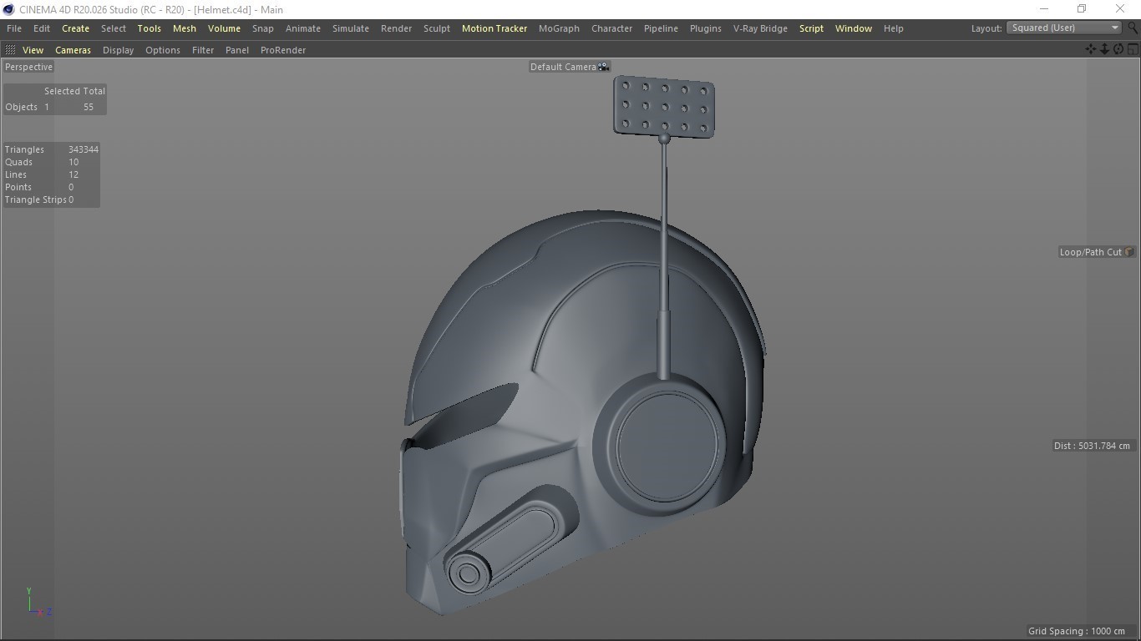Click the viewport zoom (dolly) arrow icon
The height and width of the screenshot is (641, 1141).
click(1104, 49)
